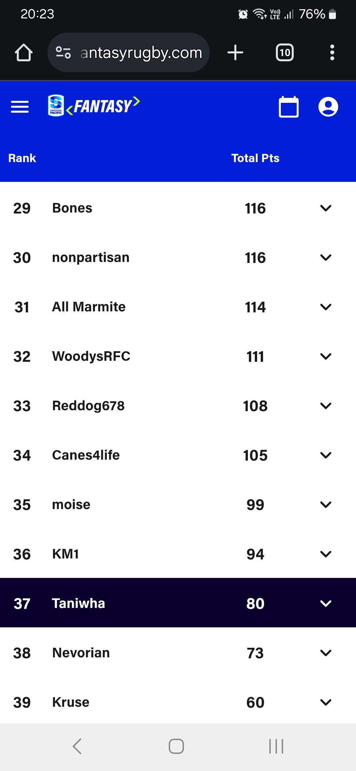The height and width of the screenshot is (771, 356).
Task: Show the open tabs switcher
Action: [x=285, y=53]
